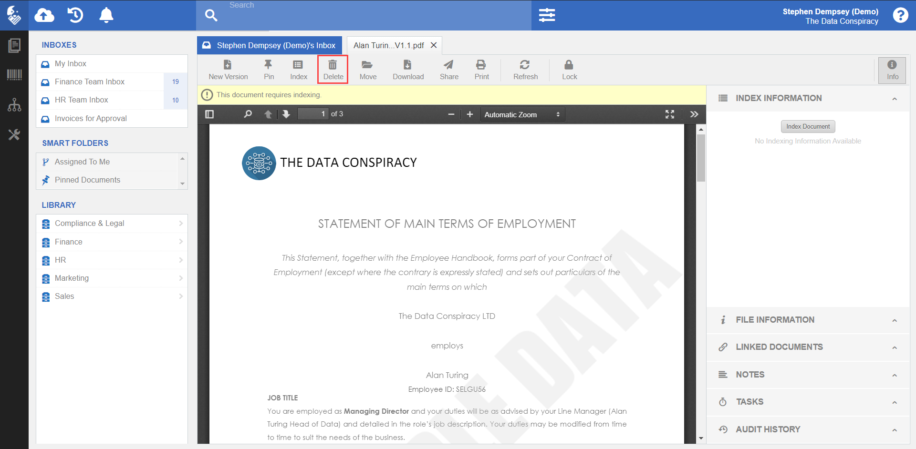Screen dimensions: 916x449
Task: Expand the Linked Documents section
Action: (x=808, y=347)
